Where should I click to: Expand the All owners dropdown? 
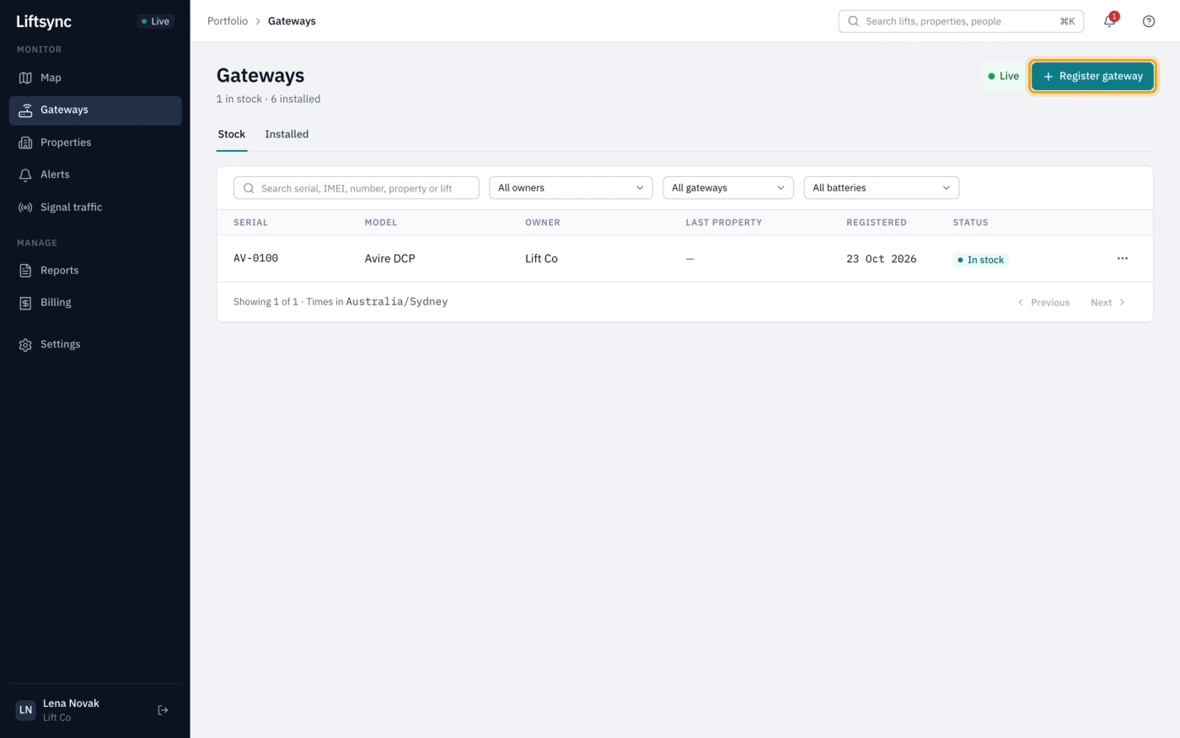click(x=571, y=188)
